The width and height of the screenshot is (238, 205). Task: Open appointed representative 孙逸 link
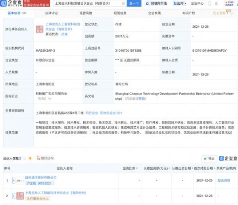coord(64,34)
